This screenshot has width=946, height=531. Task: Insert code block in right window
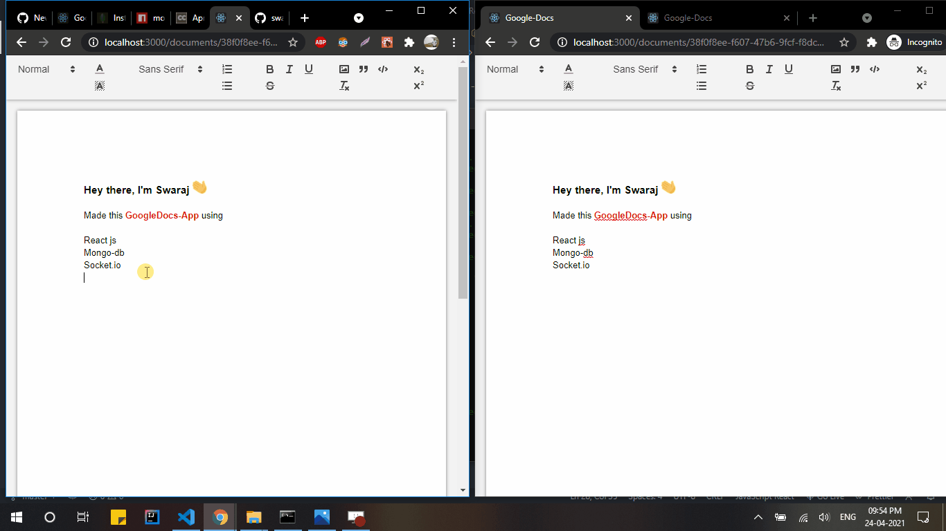[x=875, y=69]
